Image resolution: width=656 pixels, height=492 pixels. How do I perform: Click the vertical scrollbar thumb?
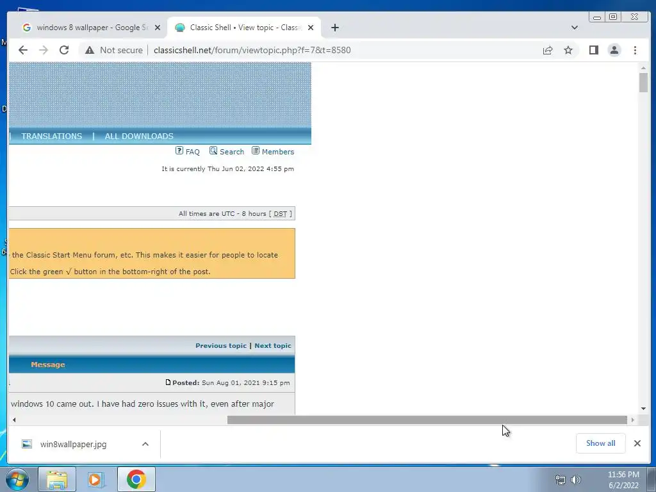click(643, 83)
